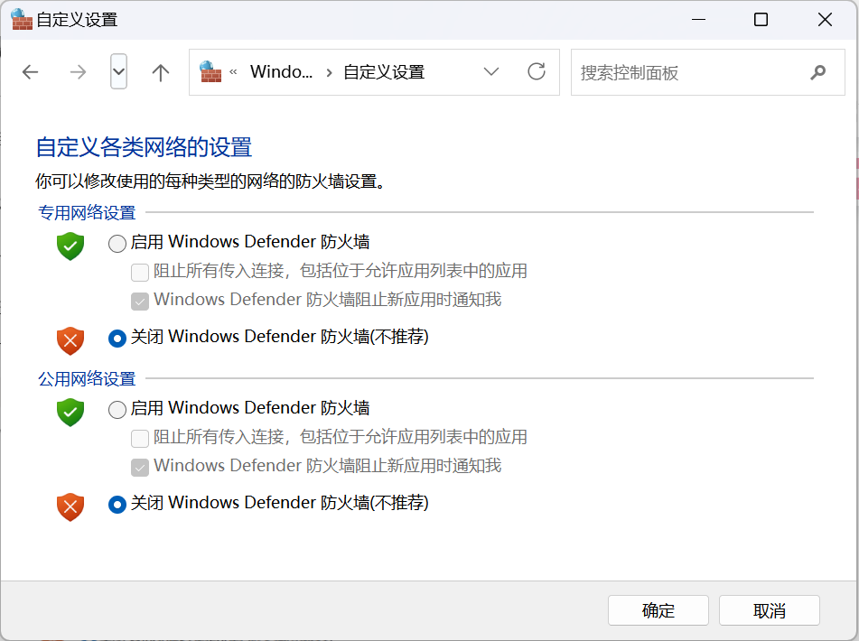Toggle 阻止新应用时通知我 under 公用网络设置
Screen dimensions: 859x641
(140, 467)
